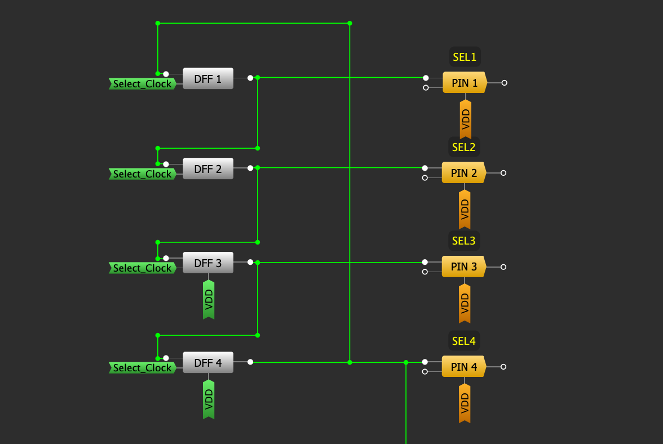
Task: Click the Select_Clock net label at DFF 1
Action: click(142, 84)
